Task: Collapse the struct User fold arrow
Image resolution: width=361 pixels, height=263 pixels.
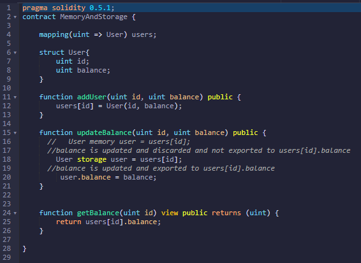Action: (15, 53)
